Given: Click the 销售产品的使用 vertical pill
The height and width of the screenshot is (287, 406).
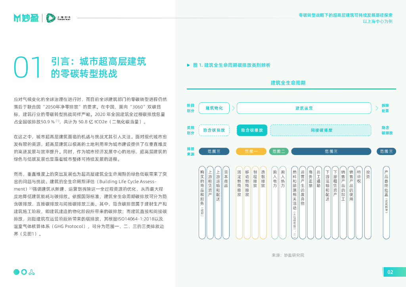Looking at the screenshot, I should point(351,203).
